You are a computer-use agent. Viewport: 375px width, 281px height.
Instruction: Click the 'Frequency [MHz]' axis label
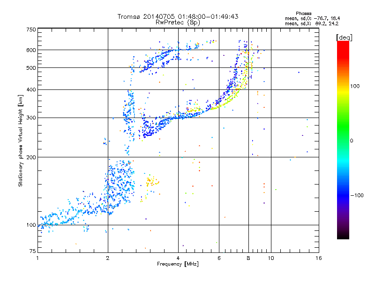178,264
